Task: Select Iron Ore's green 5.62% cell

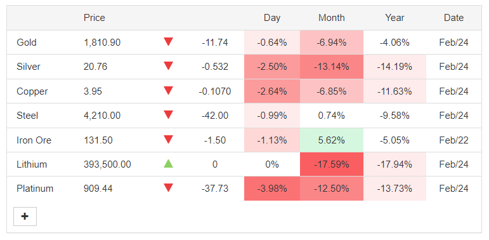Action: click(332, 140)
